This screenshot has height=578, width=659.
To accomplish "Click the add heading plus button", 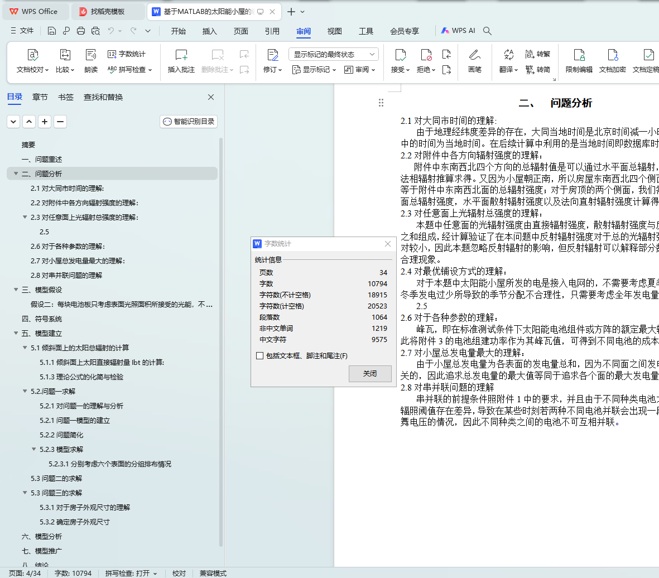I will pos(45,122).
